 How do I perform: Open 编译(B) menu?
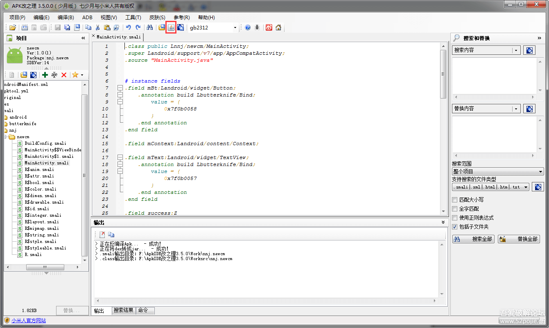66,18
